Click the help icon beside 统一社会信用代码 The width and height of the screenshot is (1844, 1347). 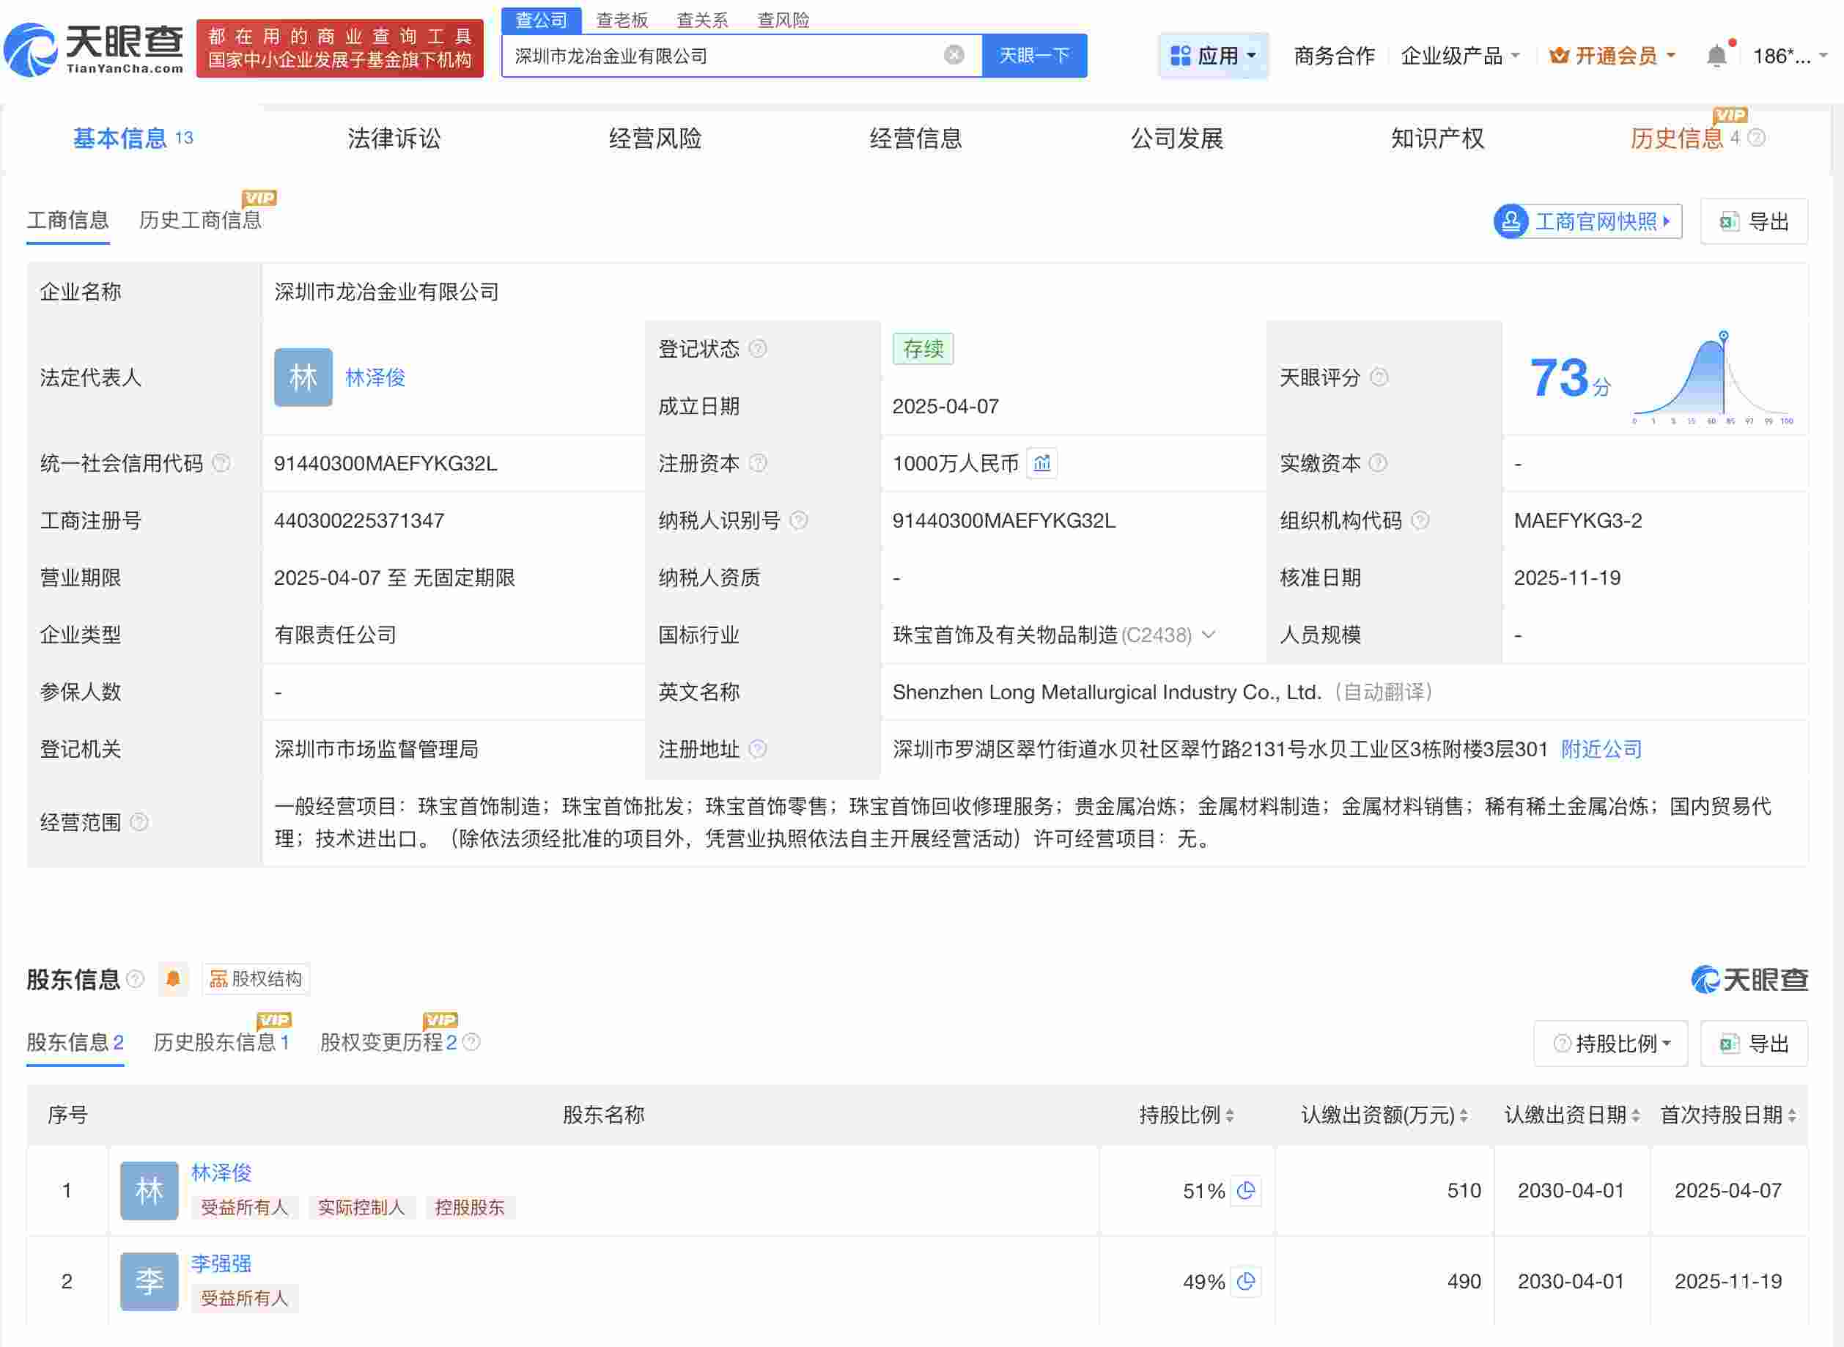tap(219, 463)
